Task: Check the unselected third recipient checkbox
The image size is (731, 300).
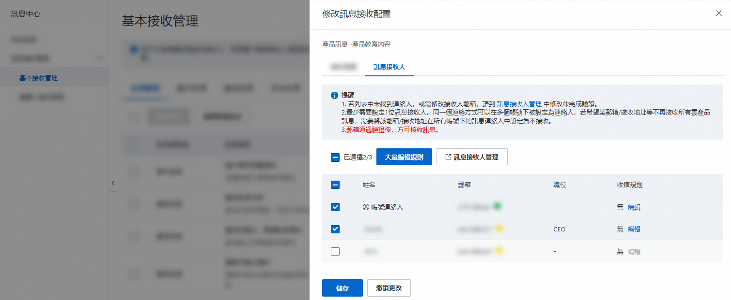Action: point(335,251)
